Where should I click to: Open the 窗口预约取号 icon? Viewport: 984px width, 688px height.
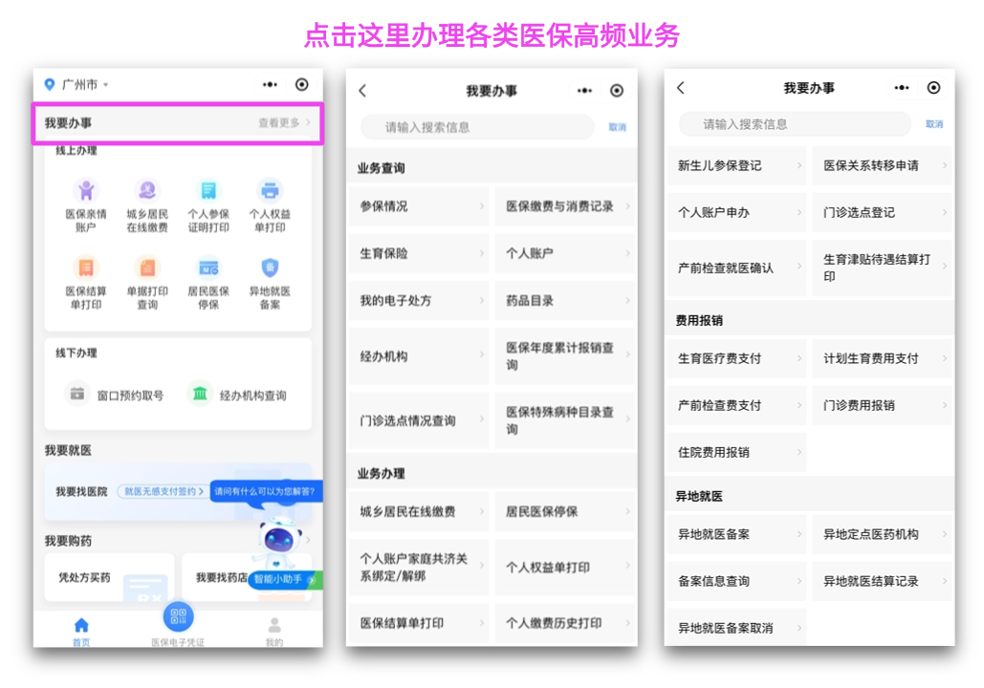(77, 394)
